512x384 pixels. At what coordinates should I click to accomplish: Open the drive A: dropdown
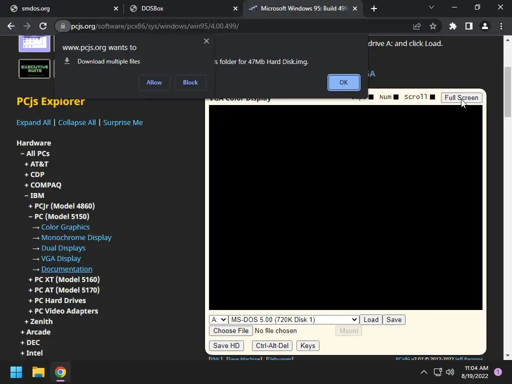point(218,319)
